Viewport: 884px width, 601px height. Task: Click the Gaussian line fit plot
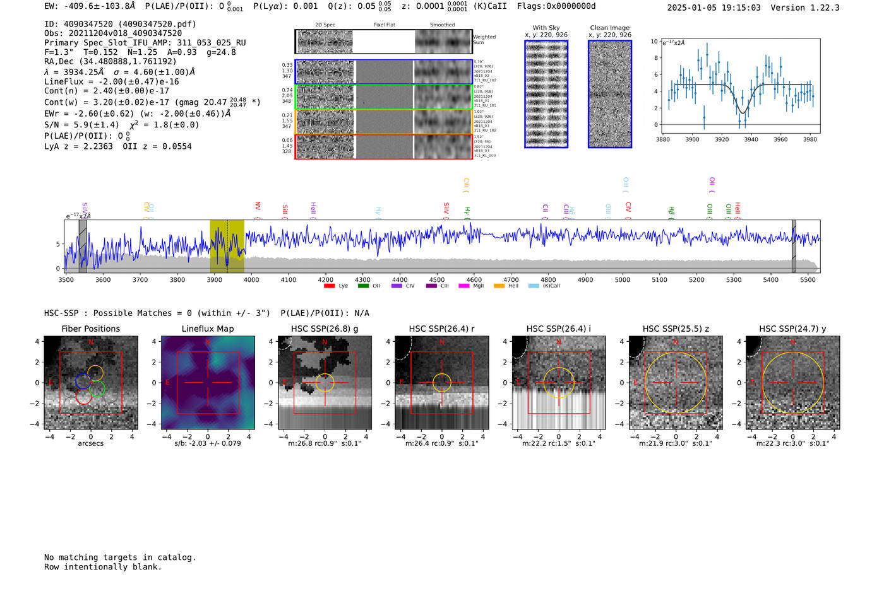tap(740, 86)
